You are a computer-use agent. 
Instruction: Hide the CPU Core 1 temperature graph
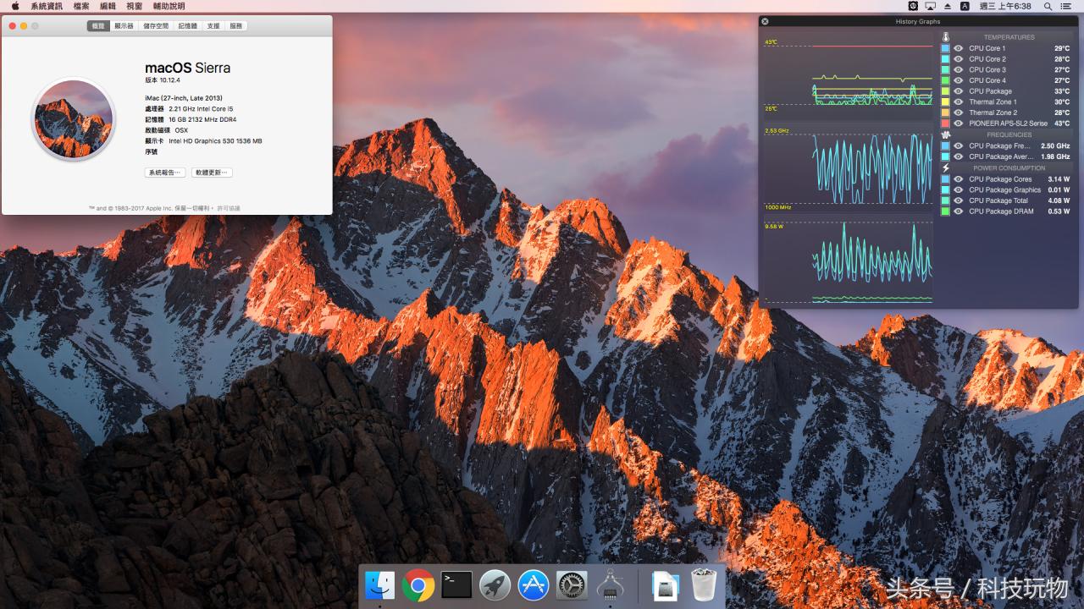pyautogui.click(x=959, y=48)
